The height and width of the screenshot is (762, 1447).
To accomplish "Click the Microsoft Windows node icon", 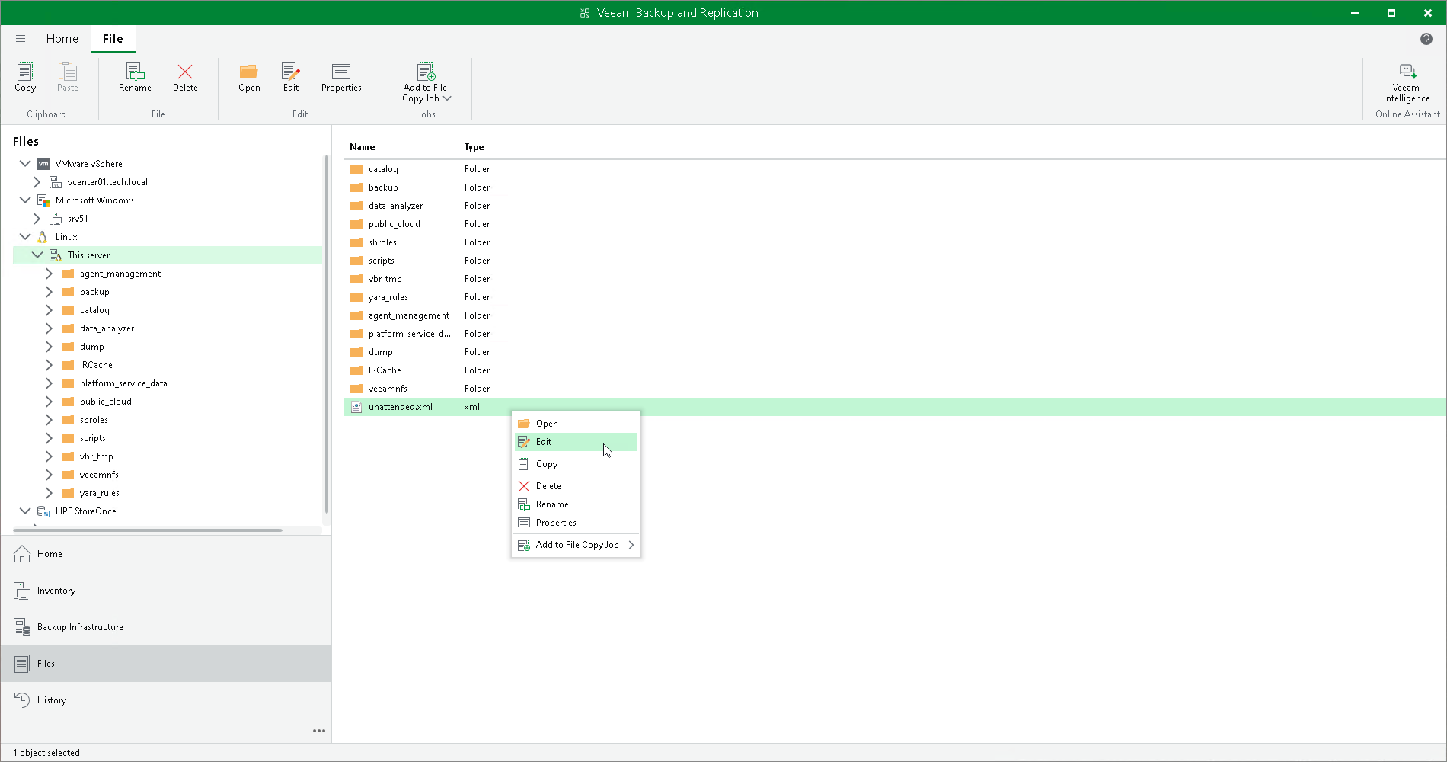I will point(43,200).
